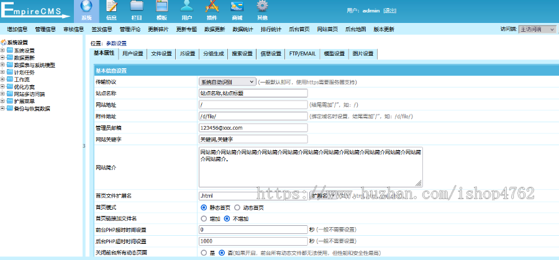Screen dimensions: 559x260
Task: Click the 其他 (Other) gear icon
Action: click(x=262, y=9)
